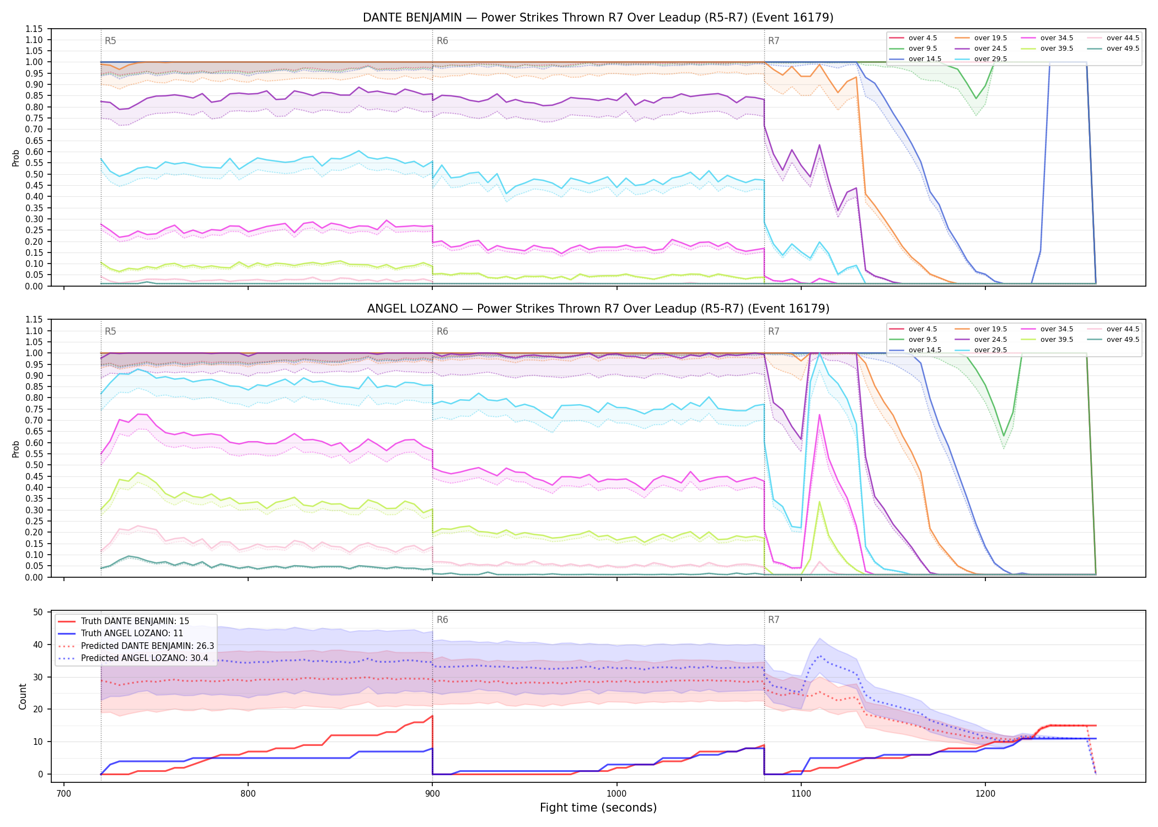Click the 10 tick on Count axis

[38, 742]
